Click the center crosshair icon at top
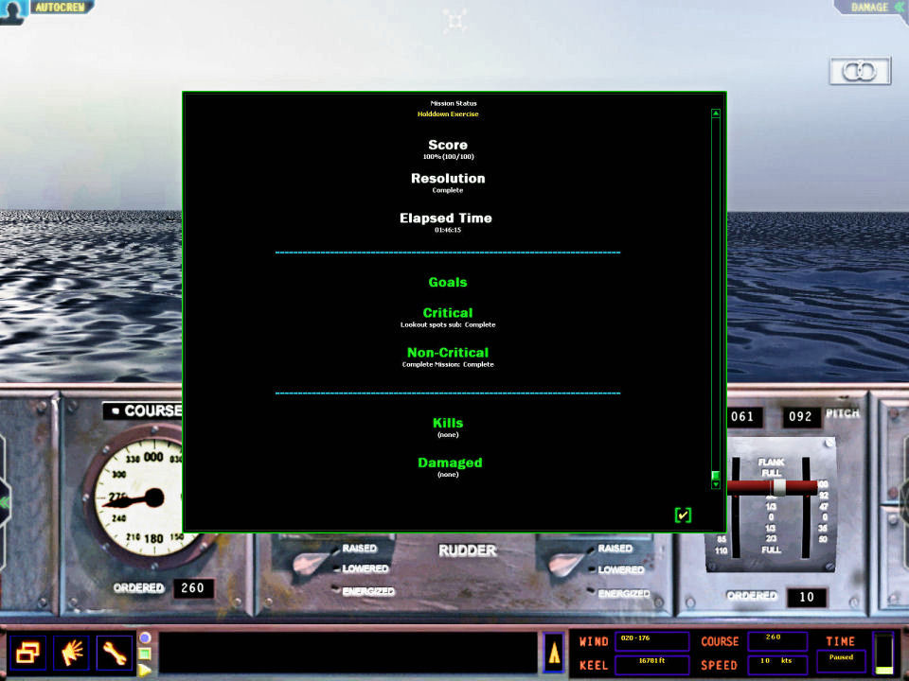909x681 pixels. pos(455,21)
